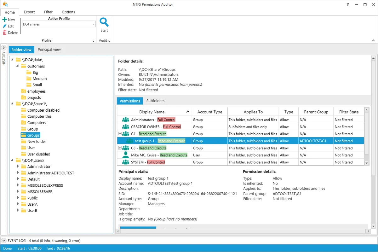Sort by Account Type column header
This screenshot has height=252, width=378.
click(x=210, y=112)
